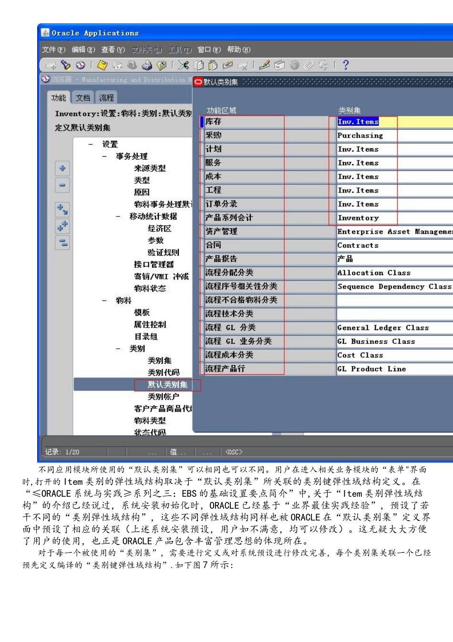This screenshot has height=642, width=453.
Task: Select 来源类型 in navigator tree
Action: 150,168
